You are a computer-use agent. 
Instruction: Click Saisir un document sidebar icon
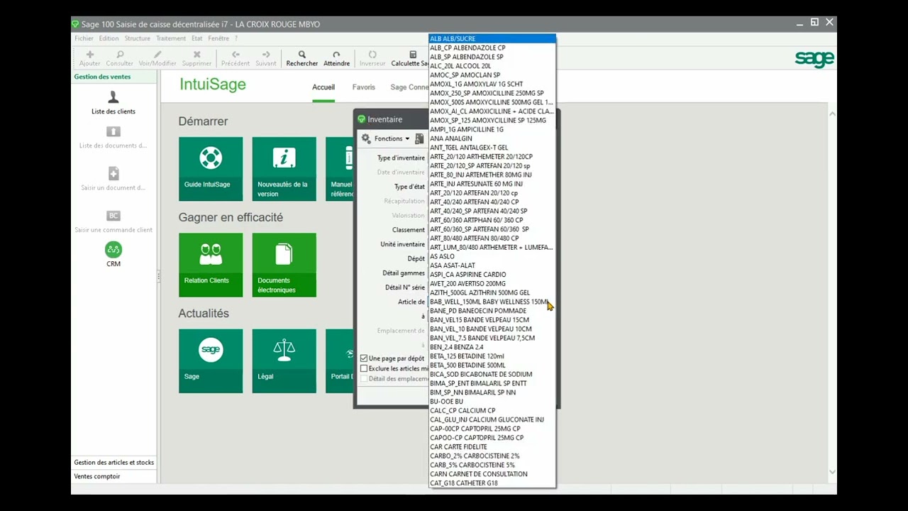click(x=113, y=173)
